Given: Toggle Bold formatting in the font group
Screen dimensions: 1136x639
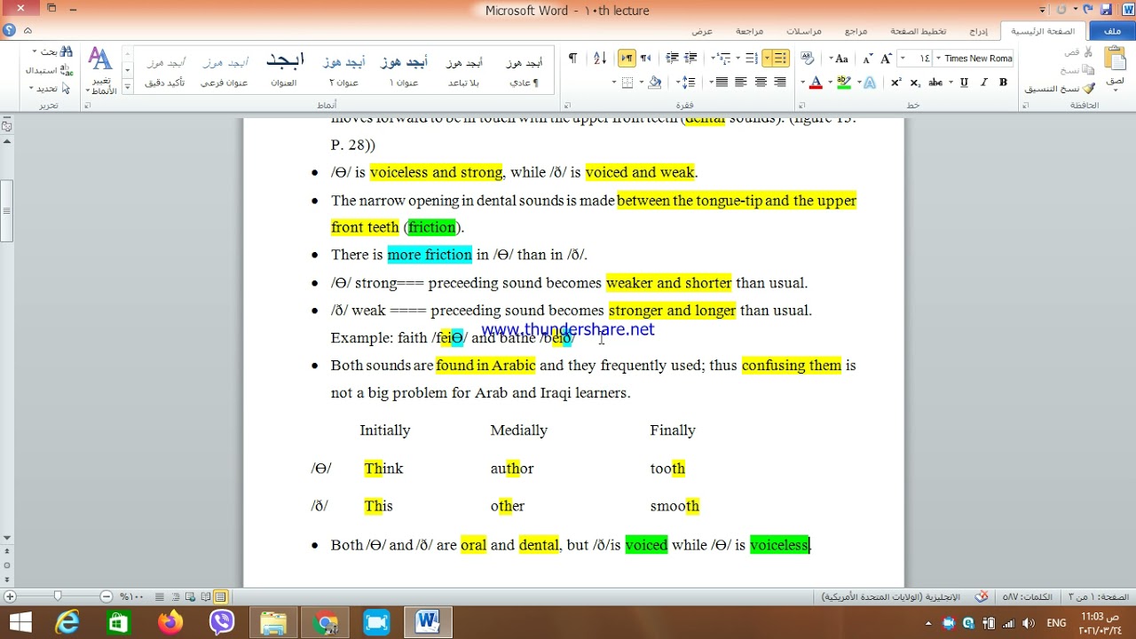Looking at the screenshot, I should point(1003,83).
